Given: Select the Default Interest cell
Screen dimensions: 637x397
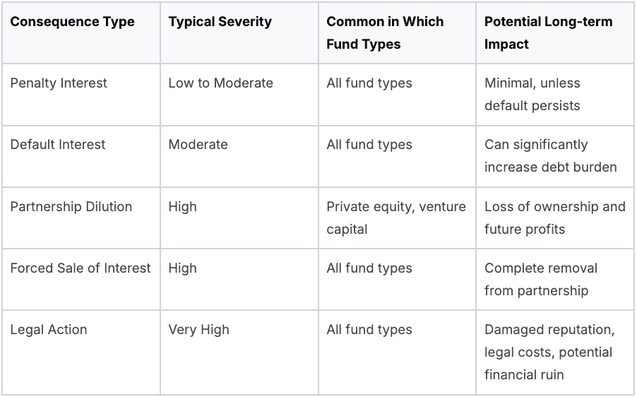Looking at the screenshot, I should 58,144.
